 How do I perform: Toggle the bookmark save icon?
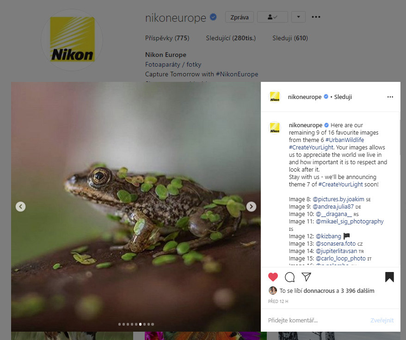389,277
